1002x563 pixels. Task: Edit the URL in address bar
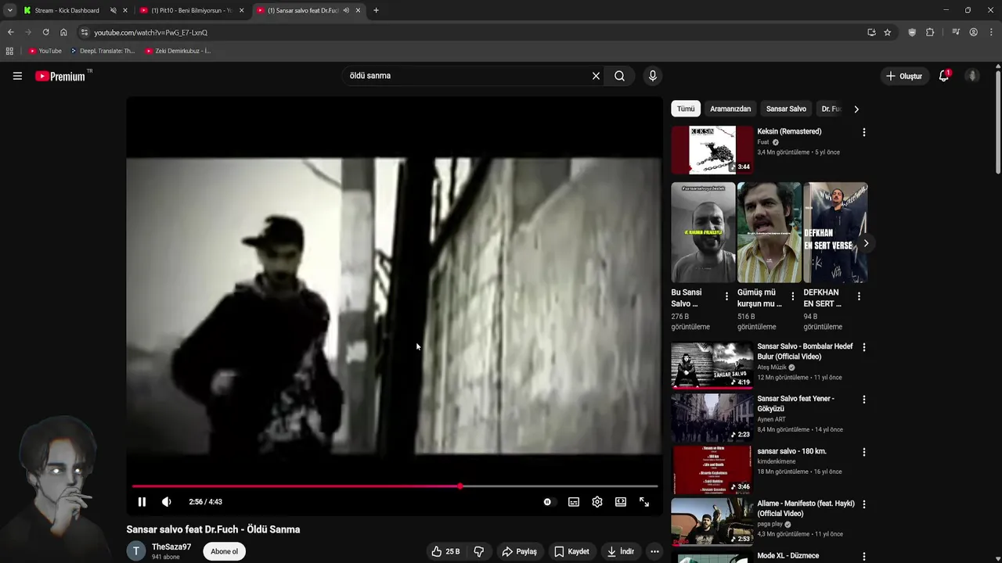pyautogui.click(x=470, y=32)
